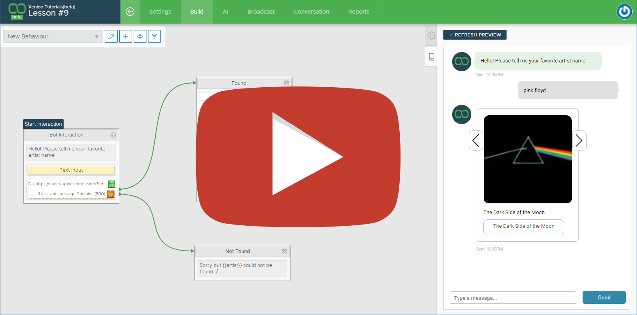Open Bot Interaction settings gear
This screenshot has width=637, height=315.
[x=113, y=135]
